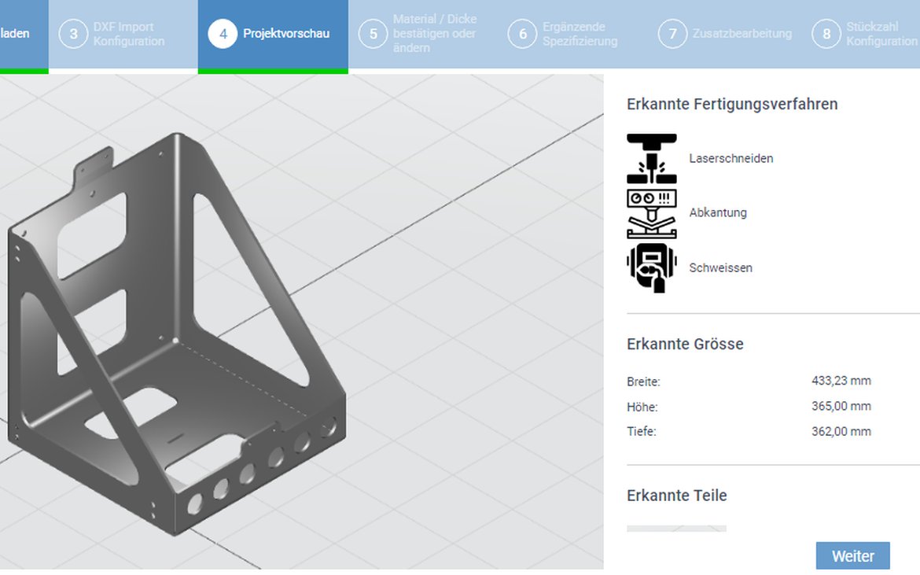Screen dimensions: 920x575
Task: Click the Höhe value 365,00 mm
Action: pos(841,406)
